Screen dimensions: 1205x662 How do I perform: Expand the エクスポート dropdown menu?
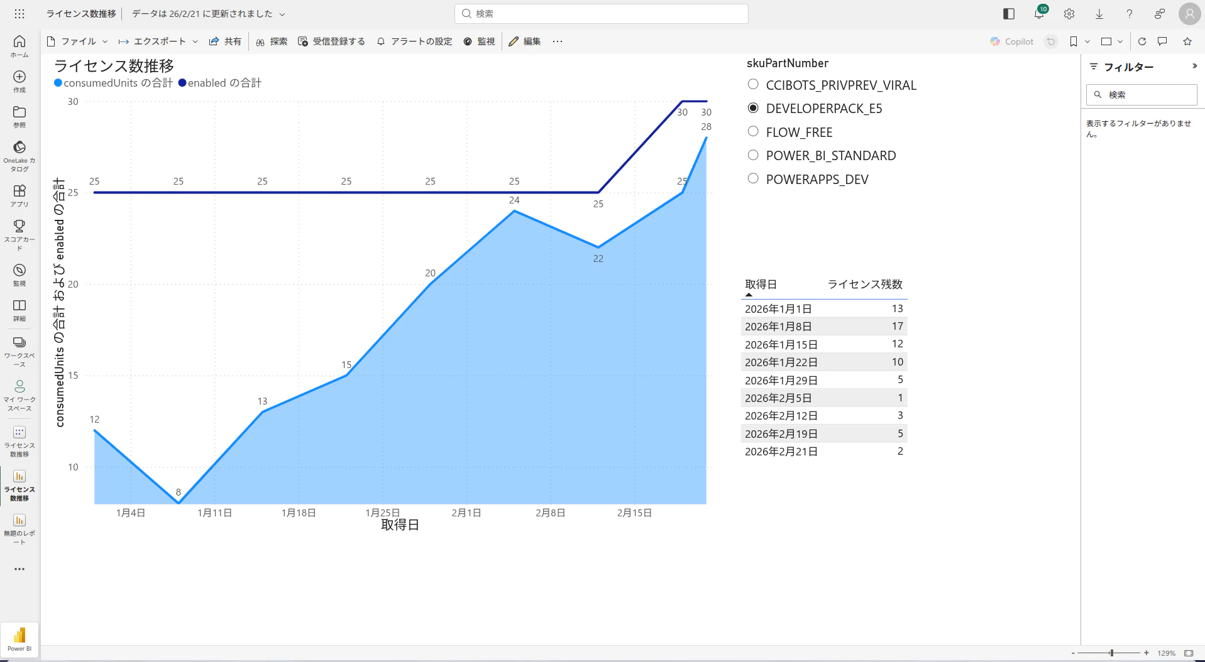tap(158, 41)
